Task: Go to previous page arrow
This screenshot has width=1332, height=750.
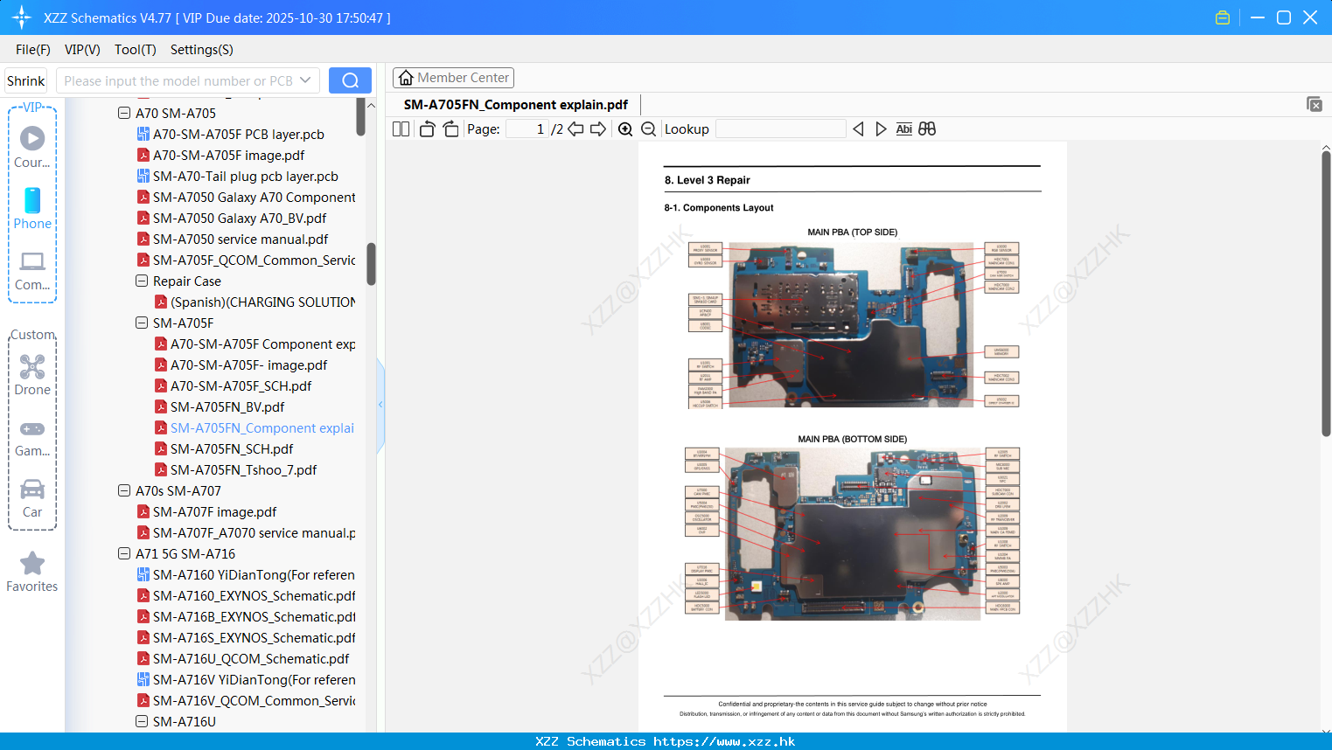Action: (575, 129)
